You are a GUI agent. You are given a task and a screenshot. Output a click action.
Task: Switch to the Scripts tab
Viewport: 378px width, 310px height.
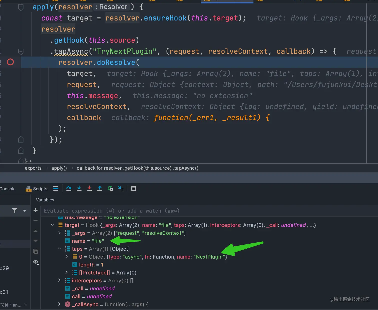coord(37,189)
